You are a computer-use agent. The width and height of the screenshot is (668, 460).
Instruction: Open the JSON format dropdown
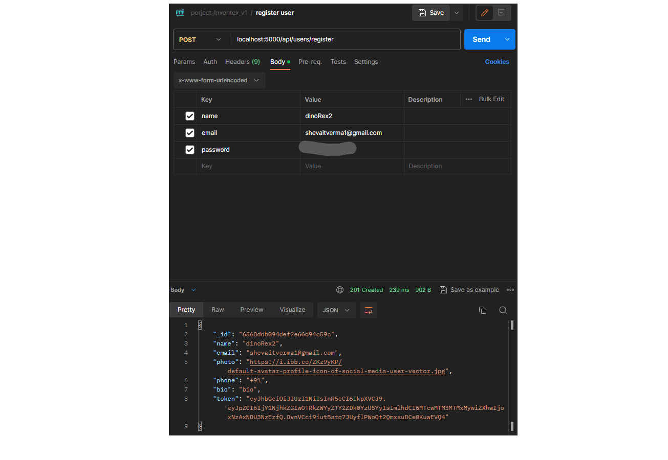(x=336, y=310)
